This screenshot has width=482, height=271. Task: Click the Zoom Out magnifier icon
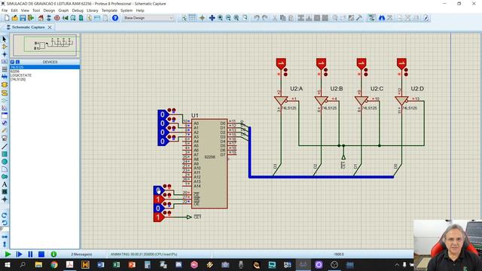(x=228, y=18)
